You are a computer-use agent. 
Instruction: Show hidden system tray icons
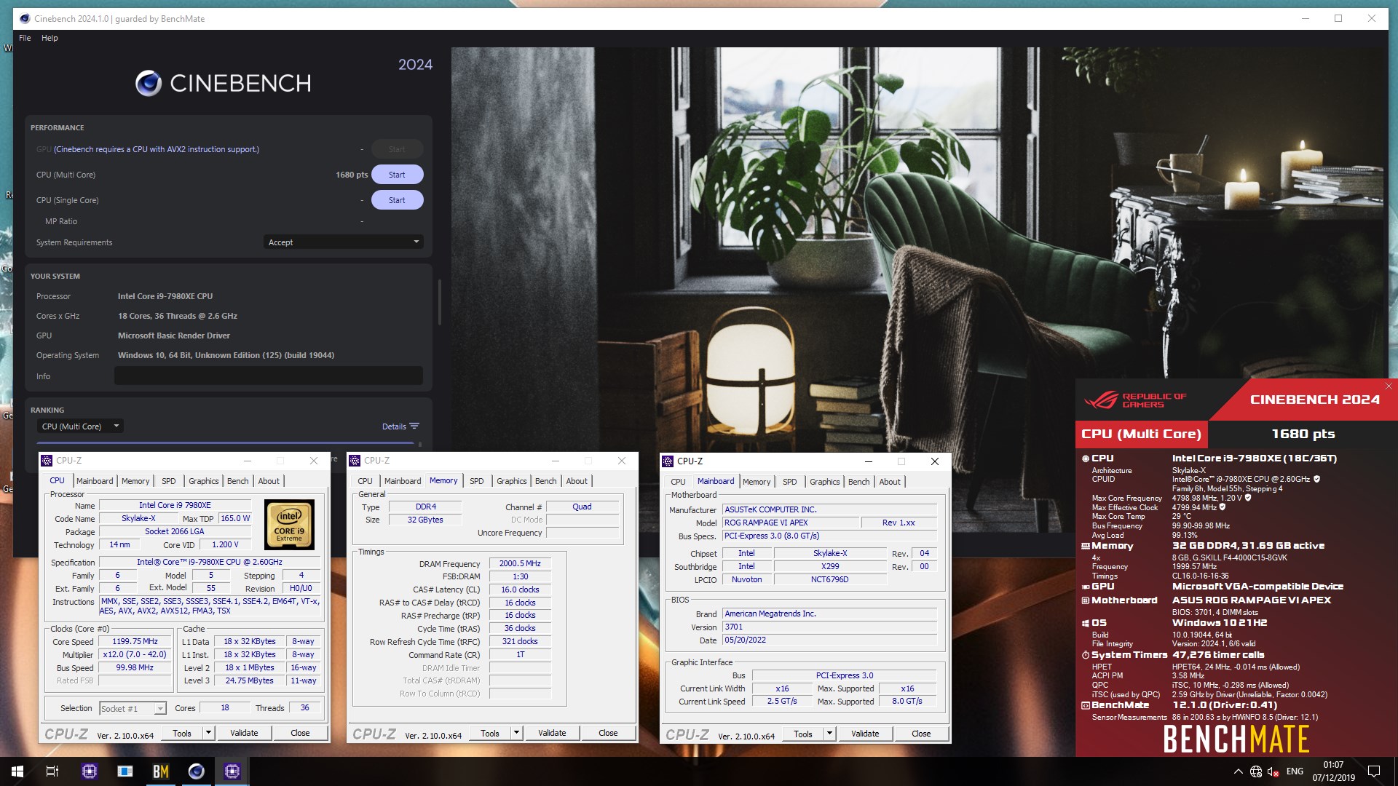point(1238,771)
